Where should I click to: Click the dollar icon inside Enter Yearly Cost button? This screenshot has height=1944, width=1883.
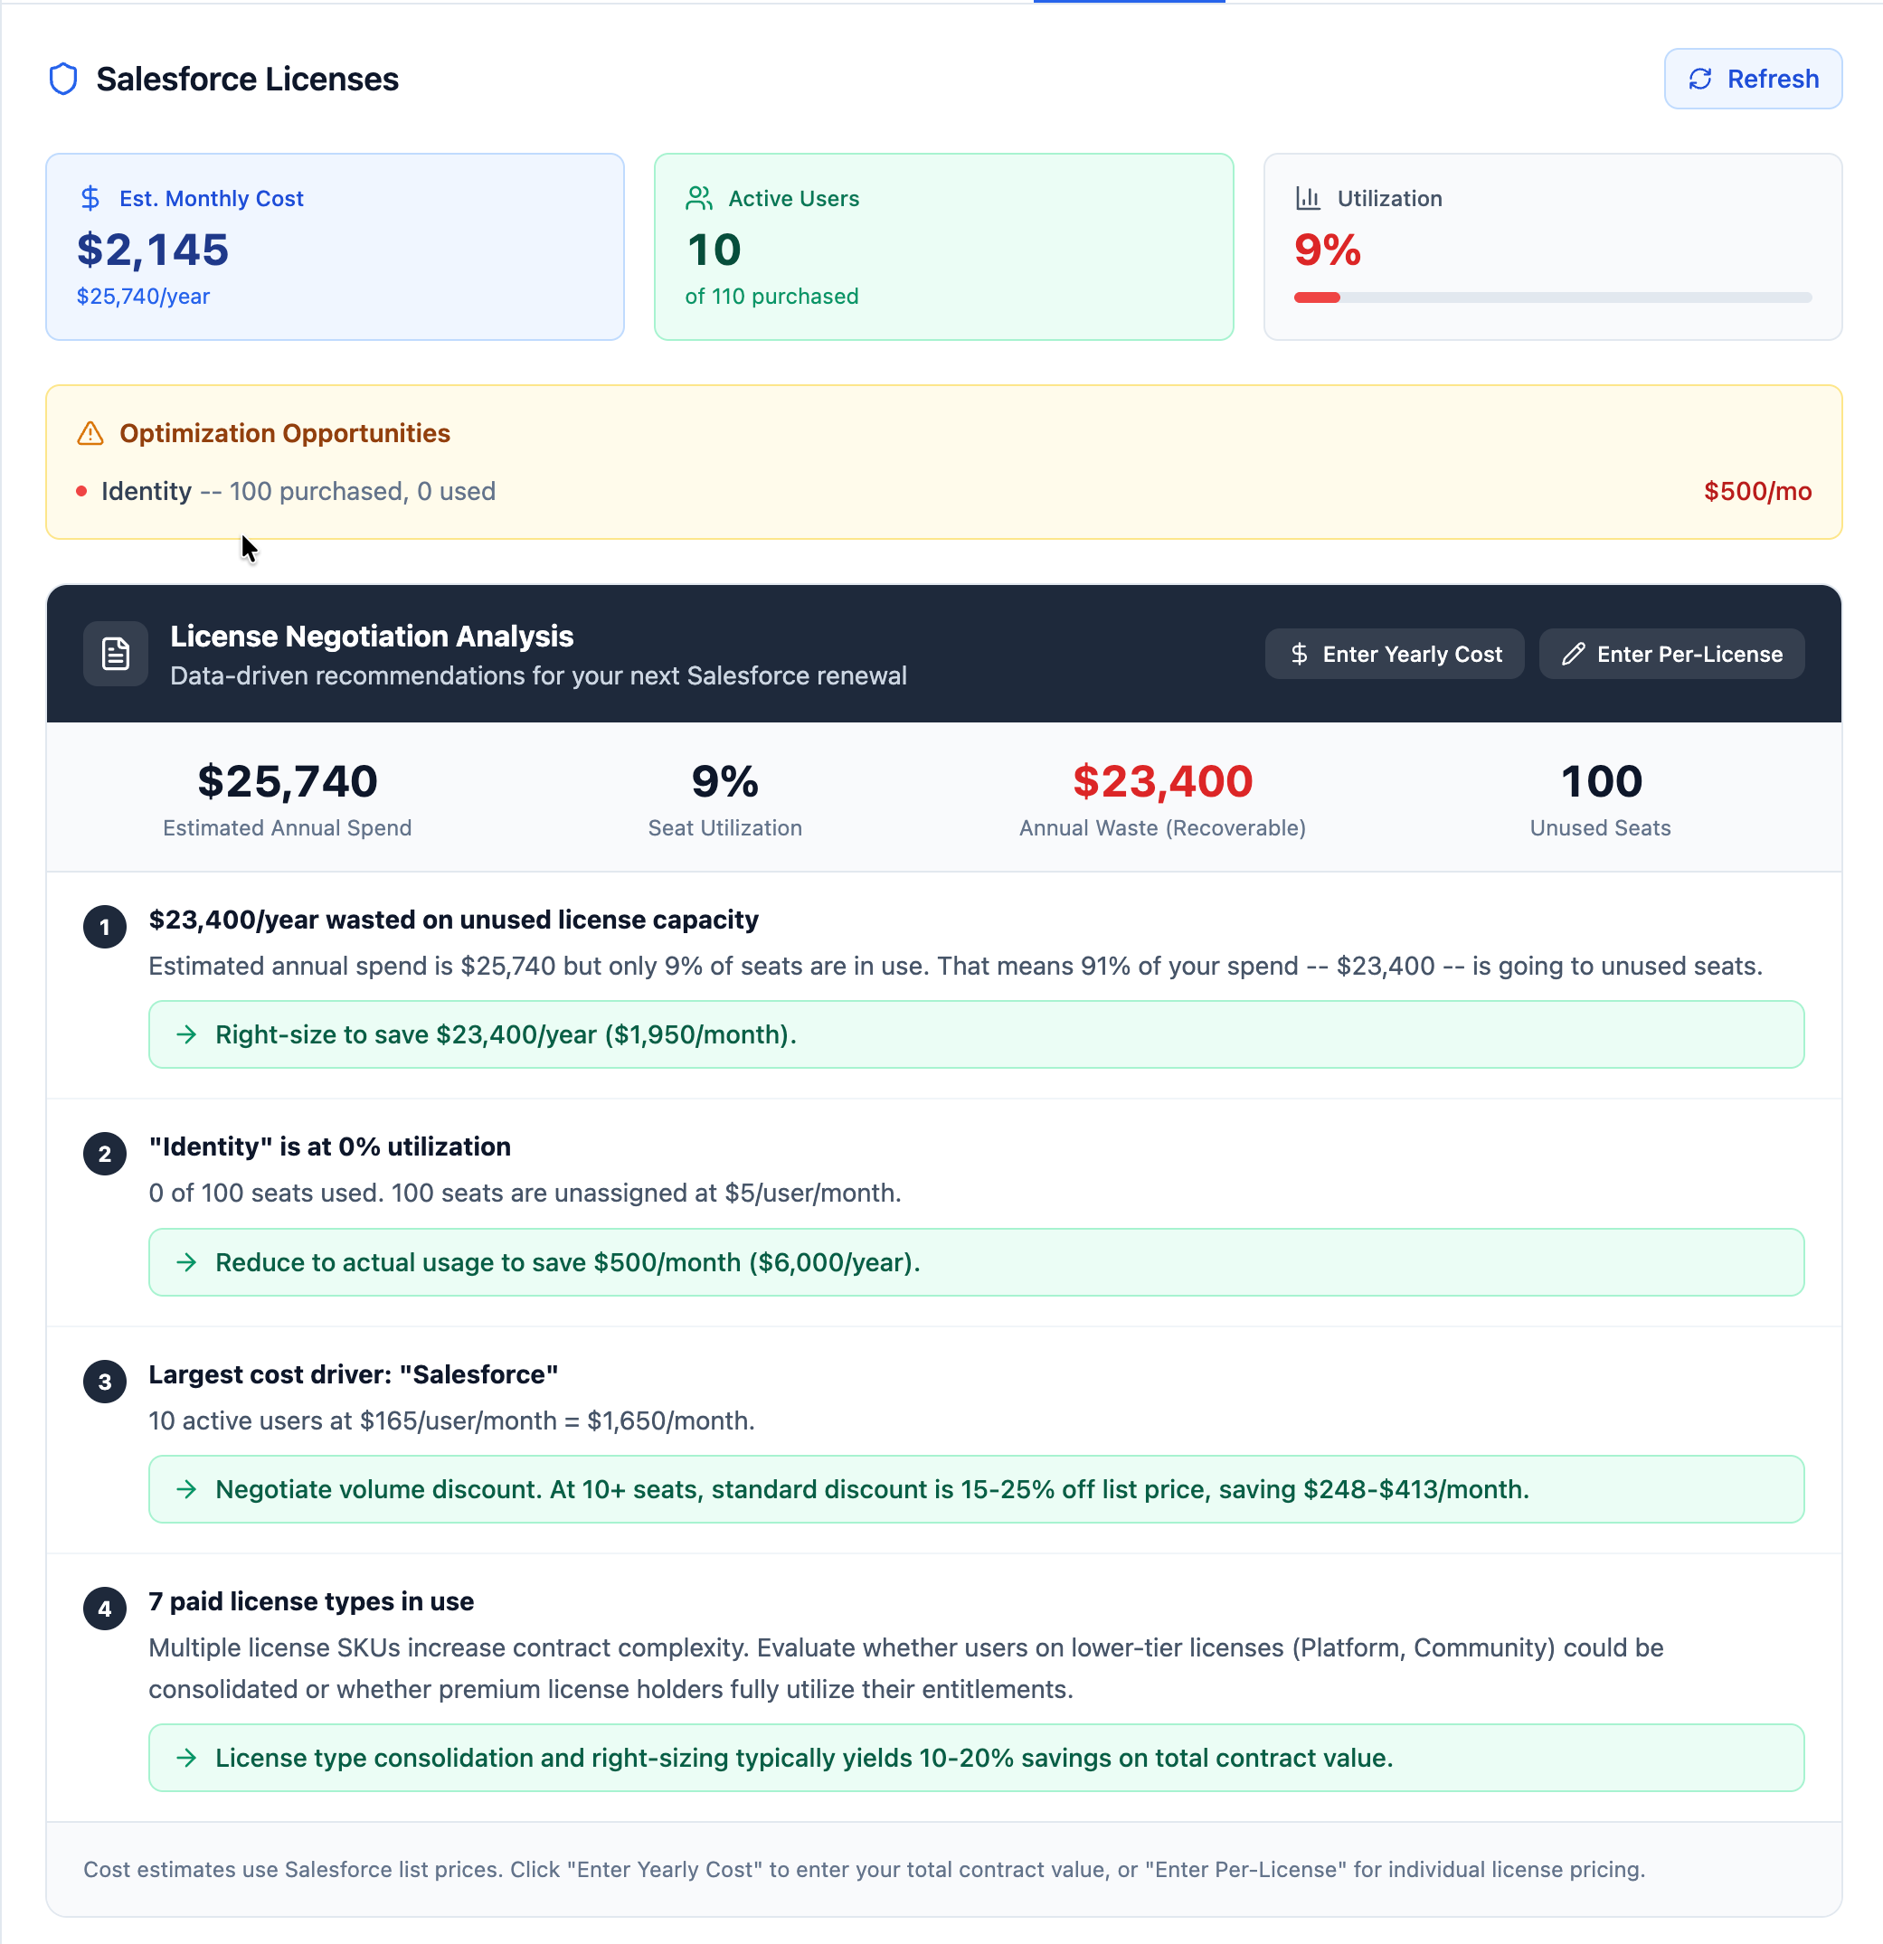tap(1300, 654)
